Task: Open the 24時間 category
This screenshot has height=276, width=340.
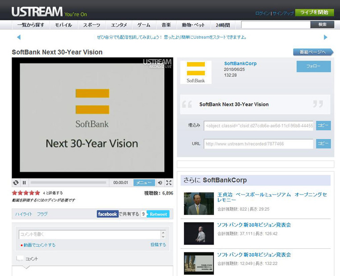Action: point(223,25)
